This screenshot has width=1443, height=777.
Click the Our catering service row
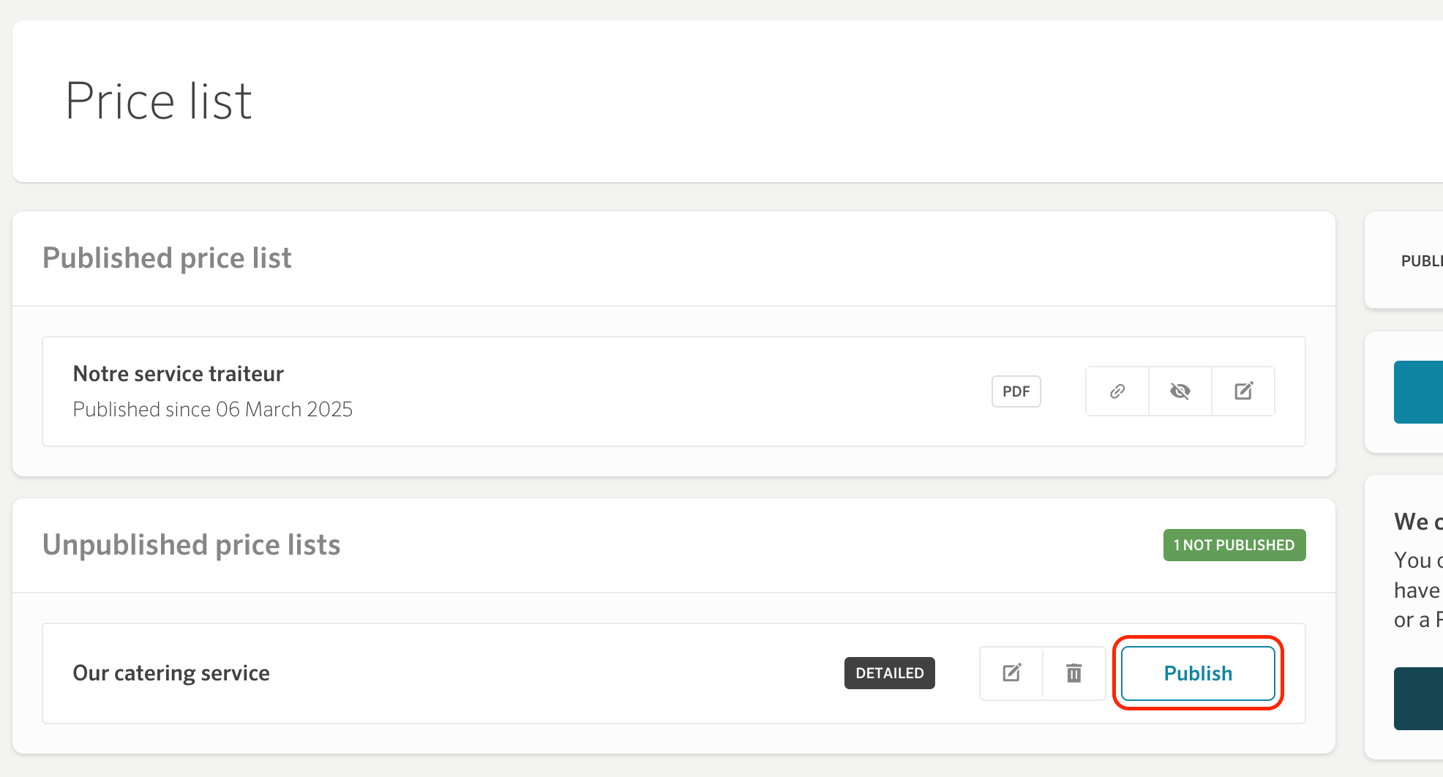(x=674, y=673)
